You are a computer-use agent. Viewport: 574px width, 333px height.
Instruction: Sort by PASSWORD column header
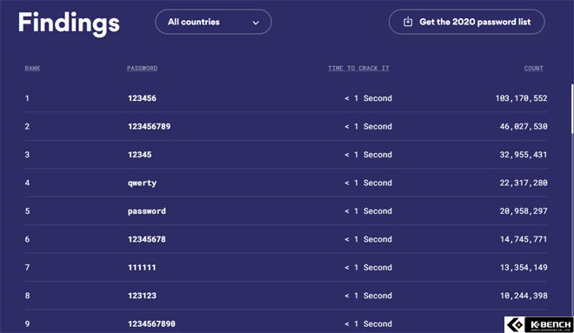point(142,68)
